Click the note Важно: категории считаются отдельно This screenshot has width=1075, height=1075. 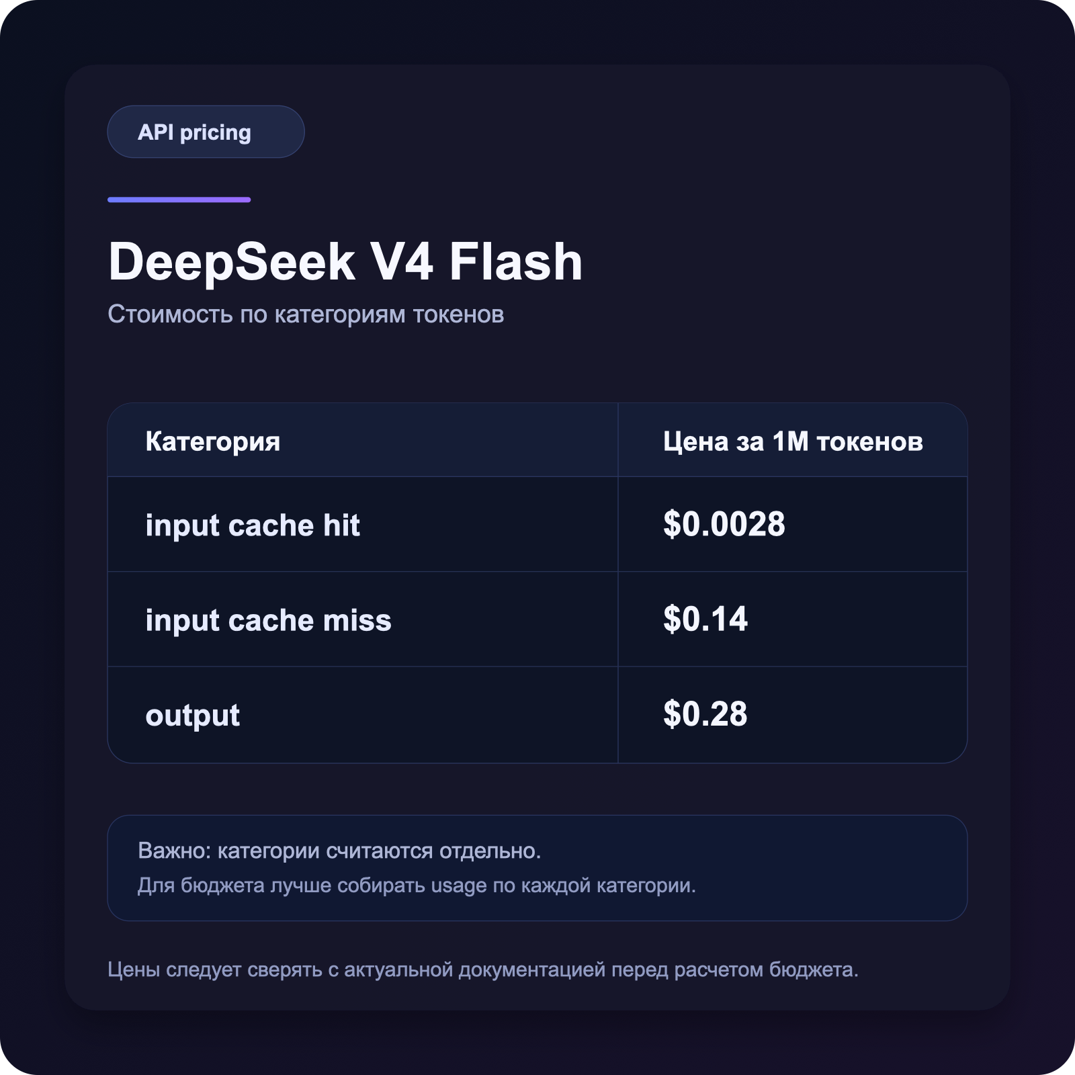tap(339, 851)
